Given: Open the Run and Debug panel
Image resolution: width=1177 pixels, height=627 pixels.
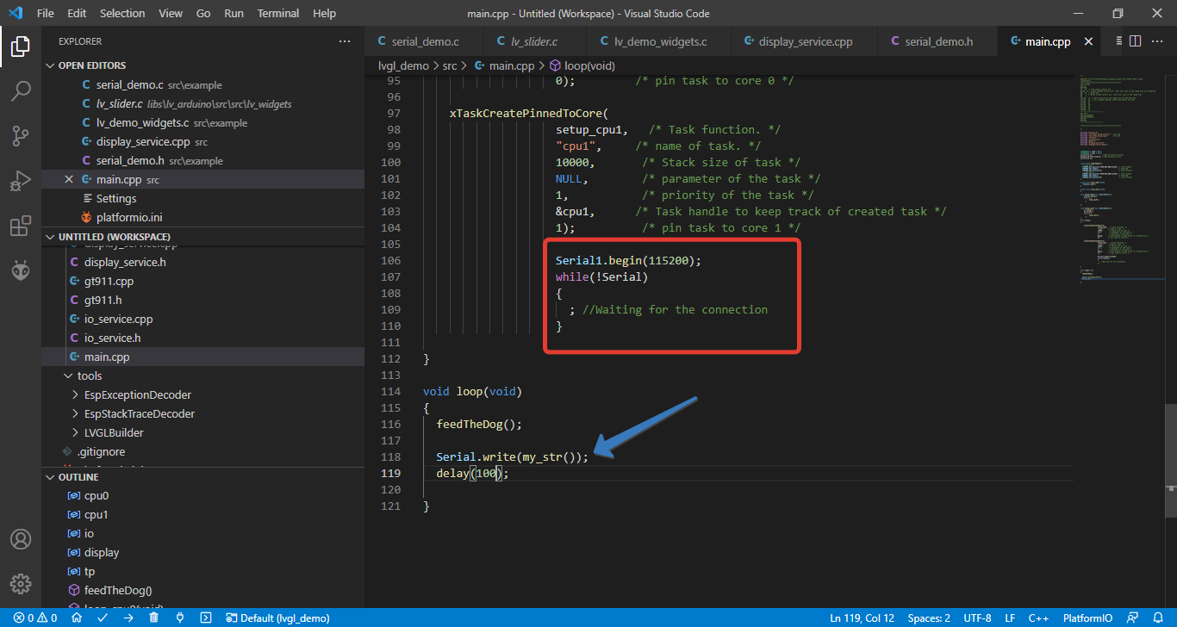Looking at the screenshot, I should pos(22,180).
